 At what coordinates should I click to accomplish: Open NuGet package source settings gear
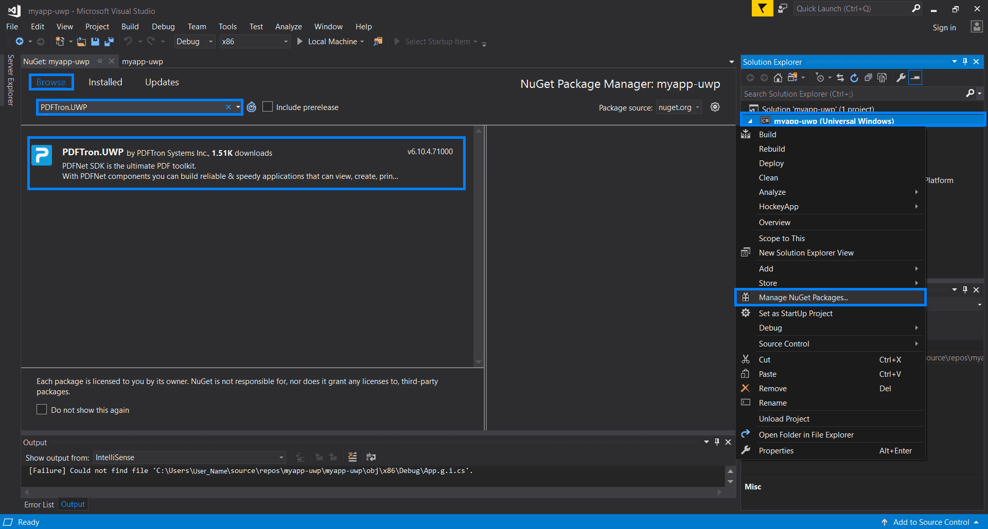tap(715, 107)
